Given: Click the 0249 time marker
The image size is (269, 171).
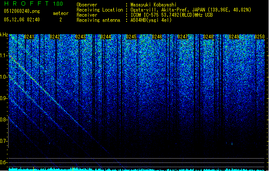Looking at the screenshot, I should click(x=234, y=37).
